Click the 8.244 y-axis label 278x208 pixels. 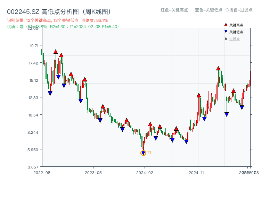click(x=33, y=132)
